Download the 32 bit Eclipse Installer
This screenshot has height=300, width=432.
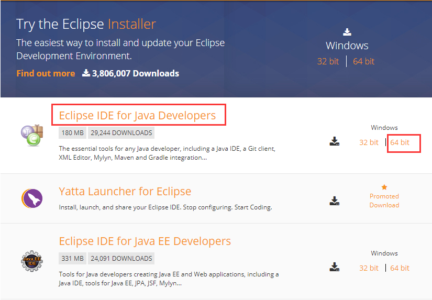click(328, 61)
